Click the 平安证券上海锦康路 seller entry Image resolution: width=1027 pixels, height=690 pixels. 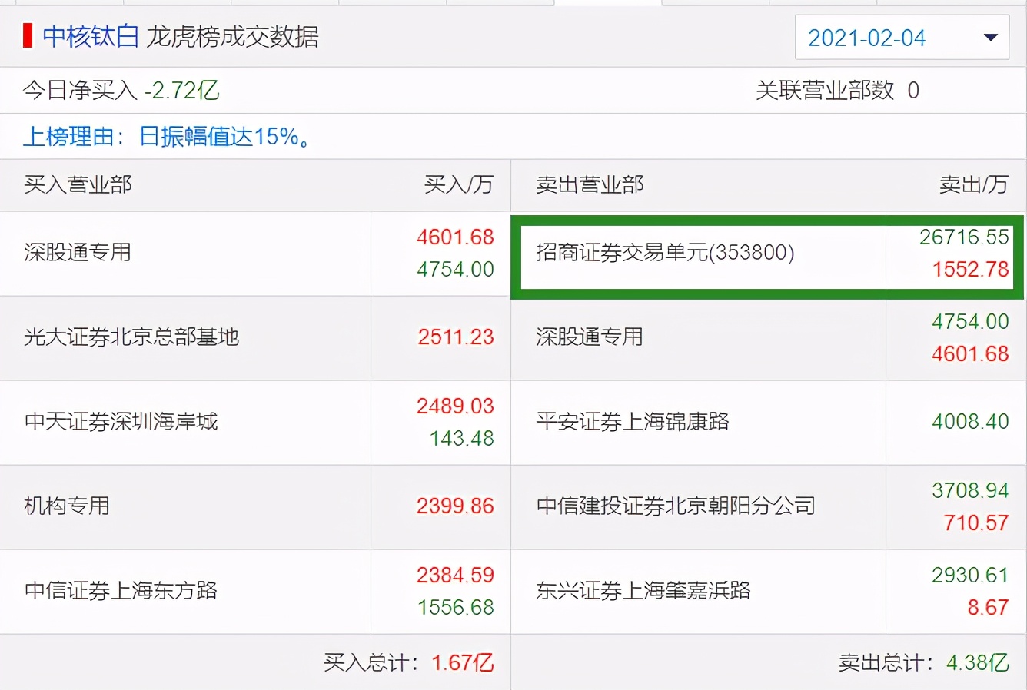[x=630, y=423]
